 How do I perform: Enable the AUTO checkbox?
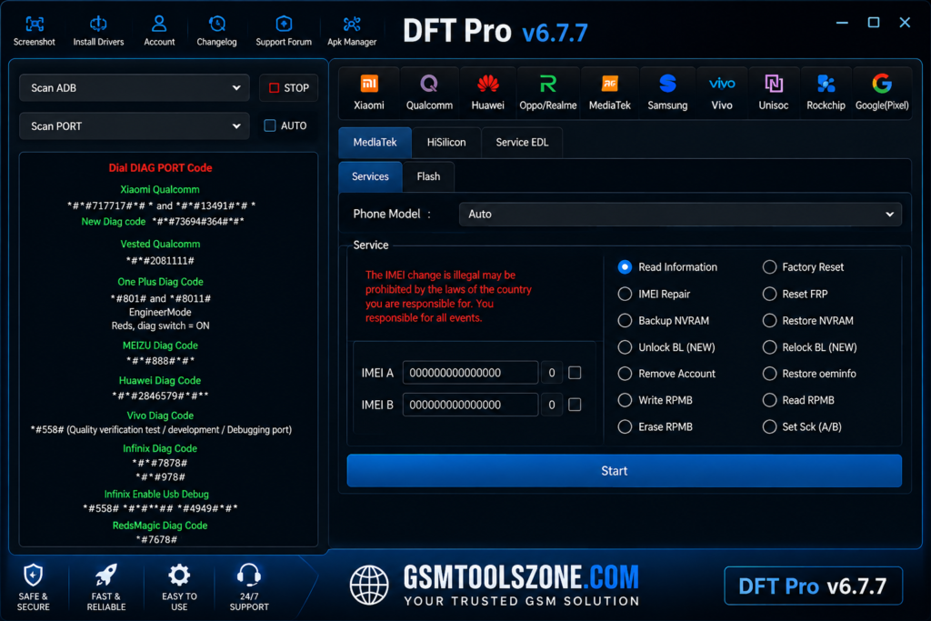(x=269, y=125)
